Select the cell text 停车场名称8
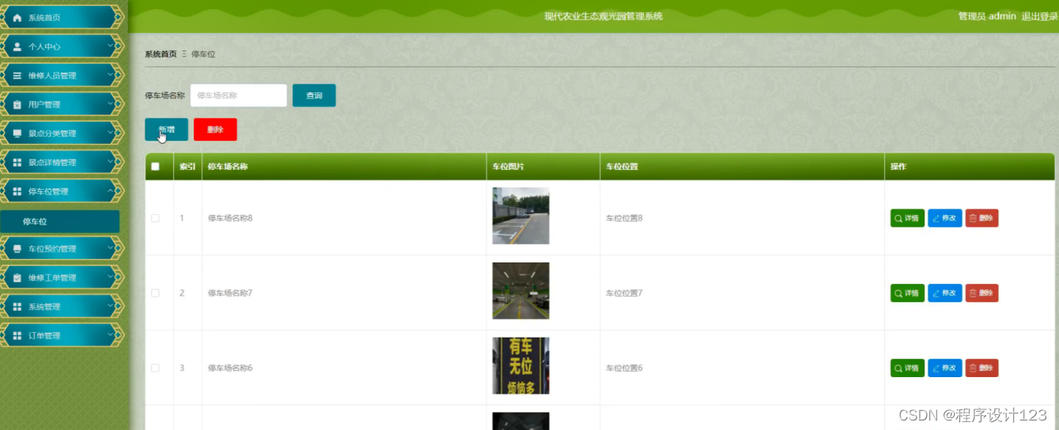The width and height of the screenshot is (1059, 430). point(230,218)
